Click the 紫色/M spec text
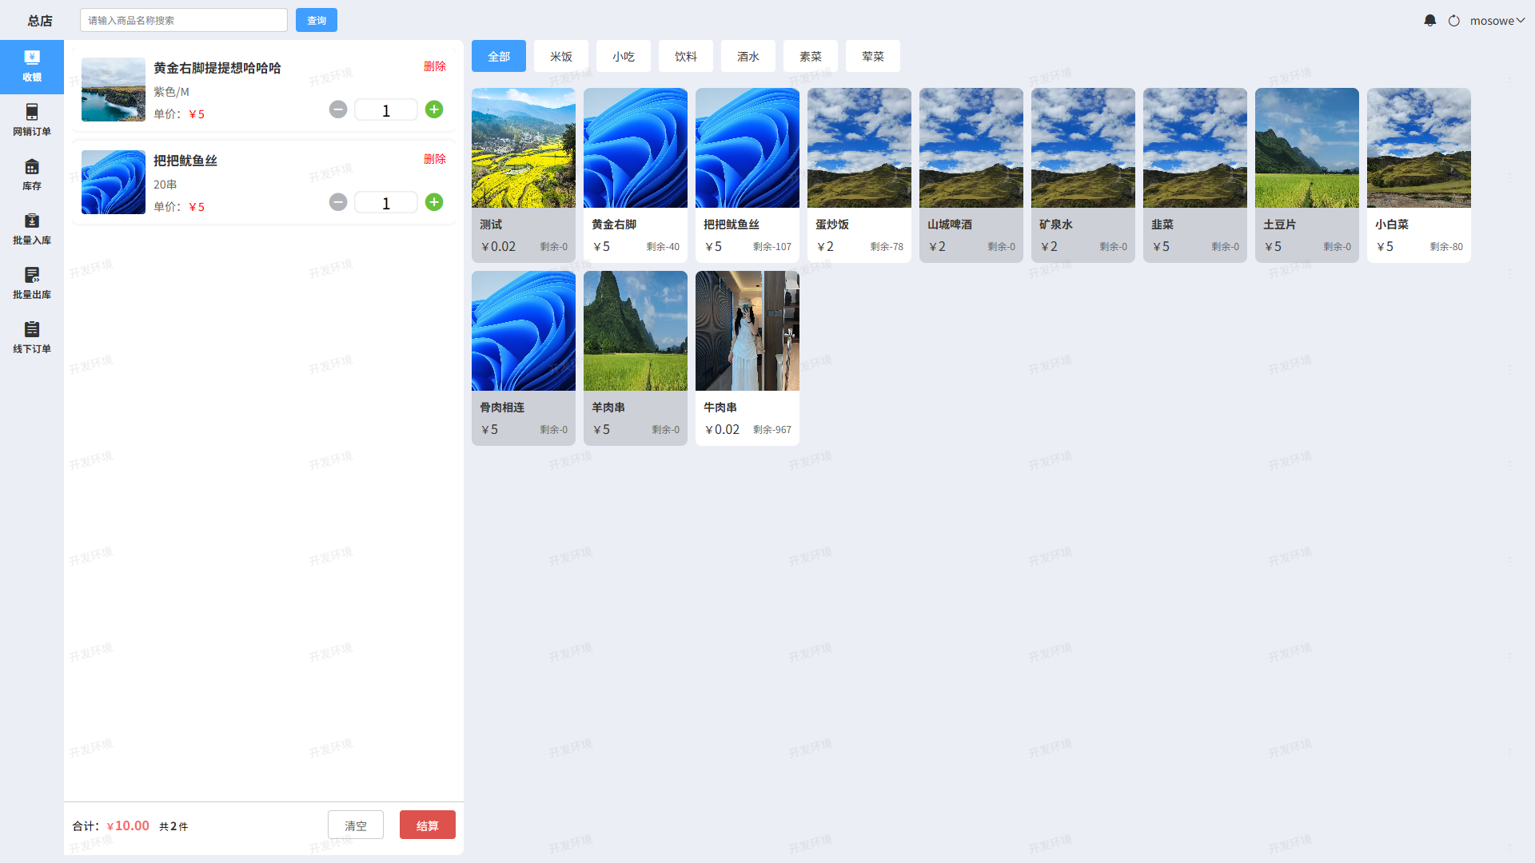 tap(171, 92)
